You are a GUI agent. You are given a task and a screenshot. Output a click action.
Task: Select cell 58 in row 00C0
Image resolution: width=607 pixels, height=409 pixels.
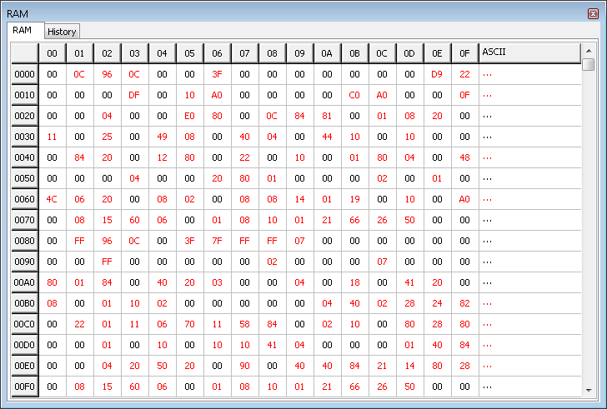pyautogui.click(x=244, y=325)
